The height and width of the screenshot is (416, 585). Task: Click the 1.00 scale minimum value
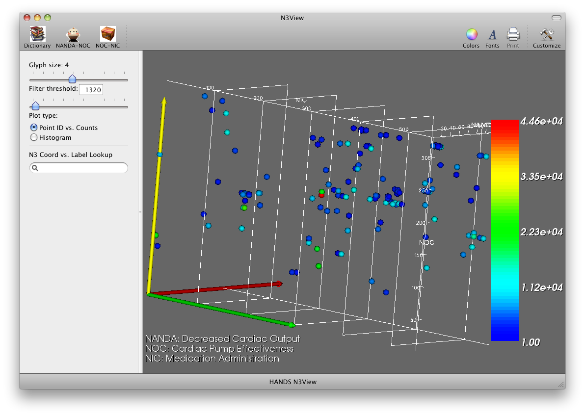[x=531, y=342]
